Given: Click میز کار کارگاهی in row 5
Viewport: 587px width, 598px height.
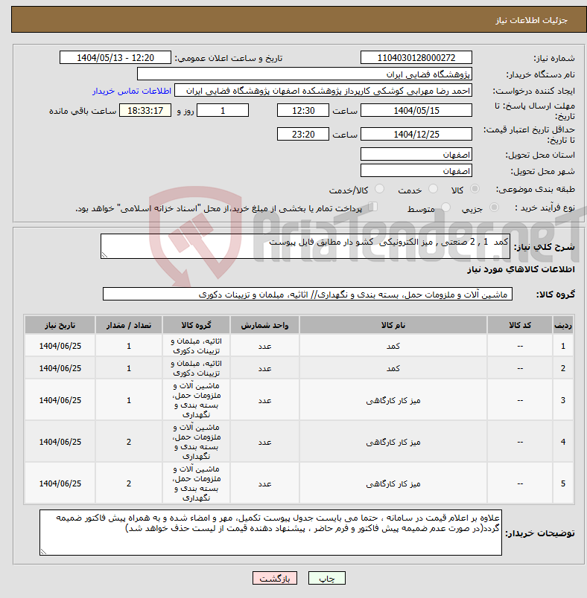Looking at the screenshot, I should [393, 483].
